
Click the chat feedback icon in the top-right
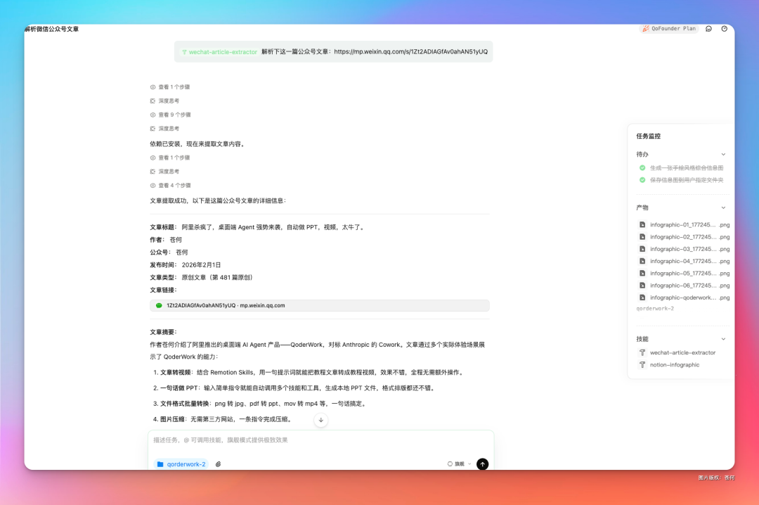point(708,29)
